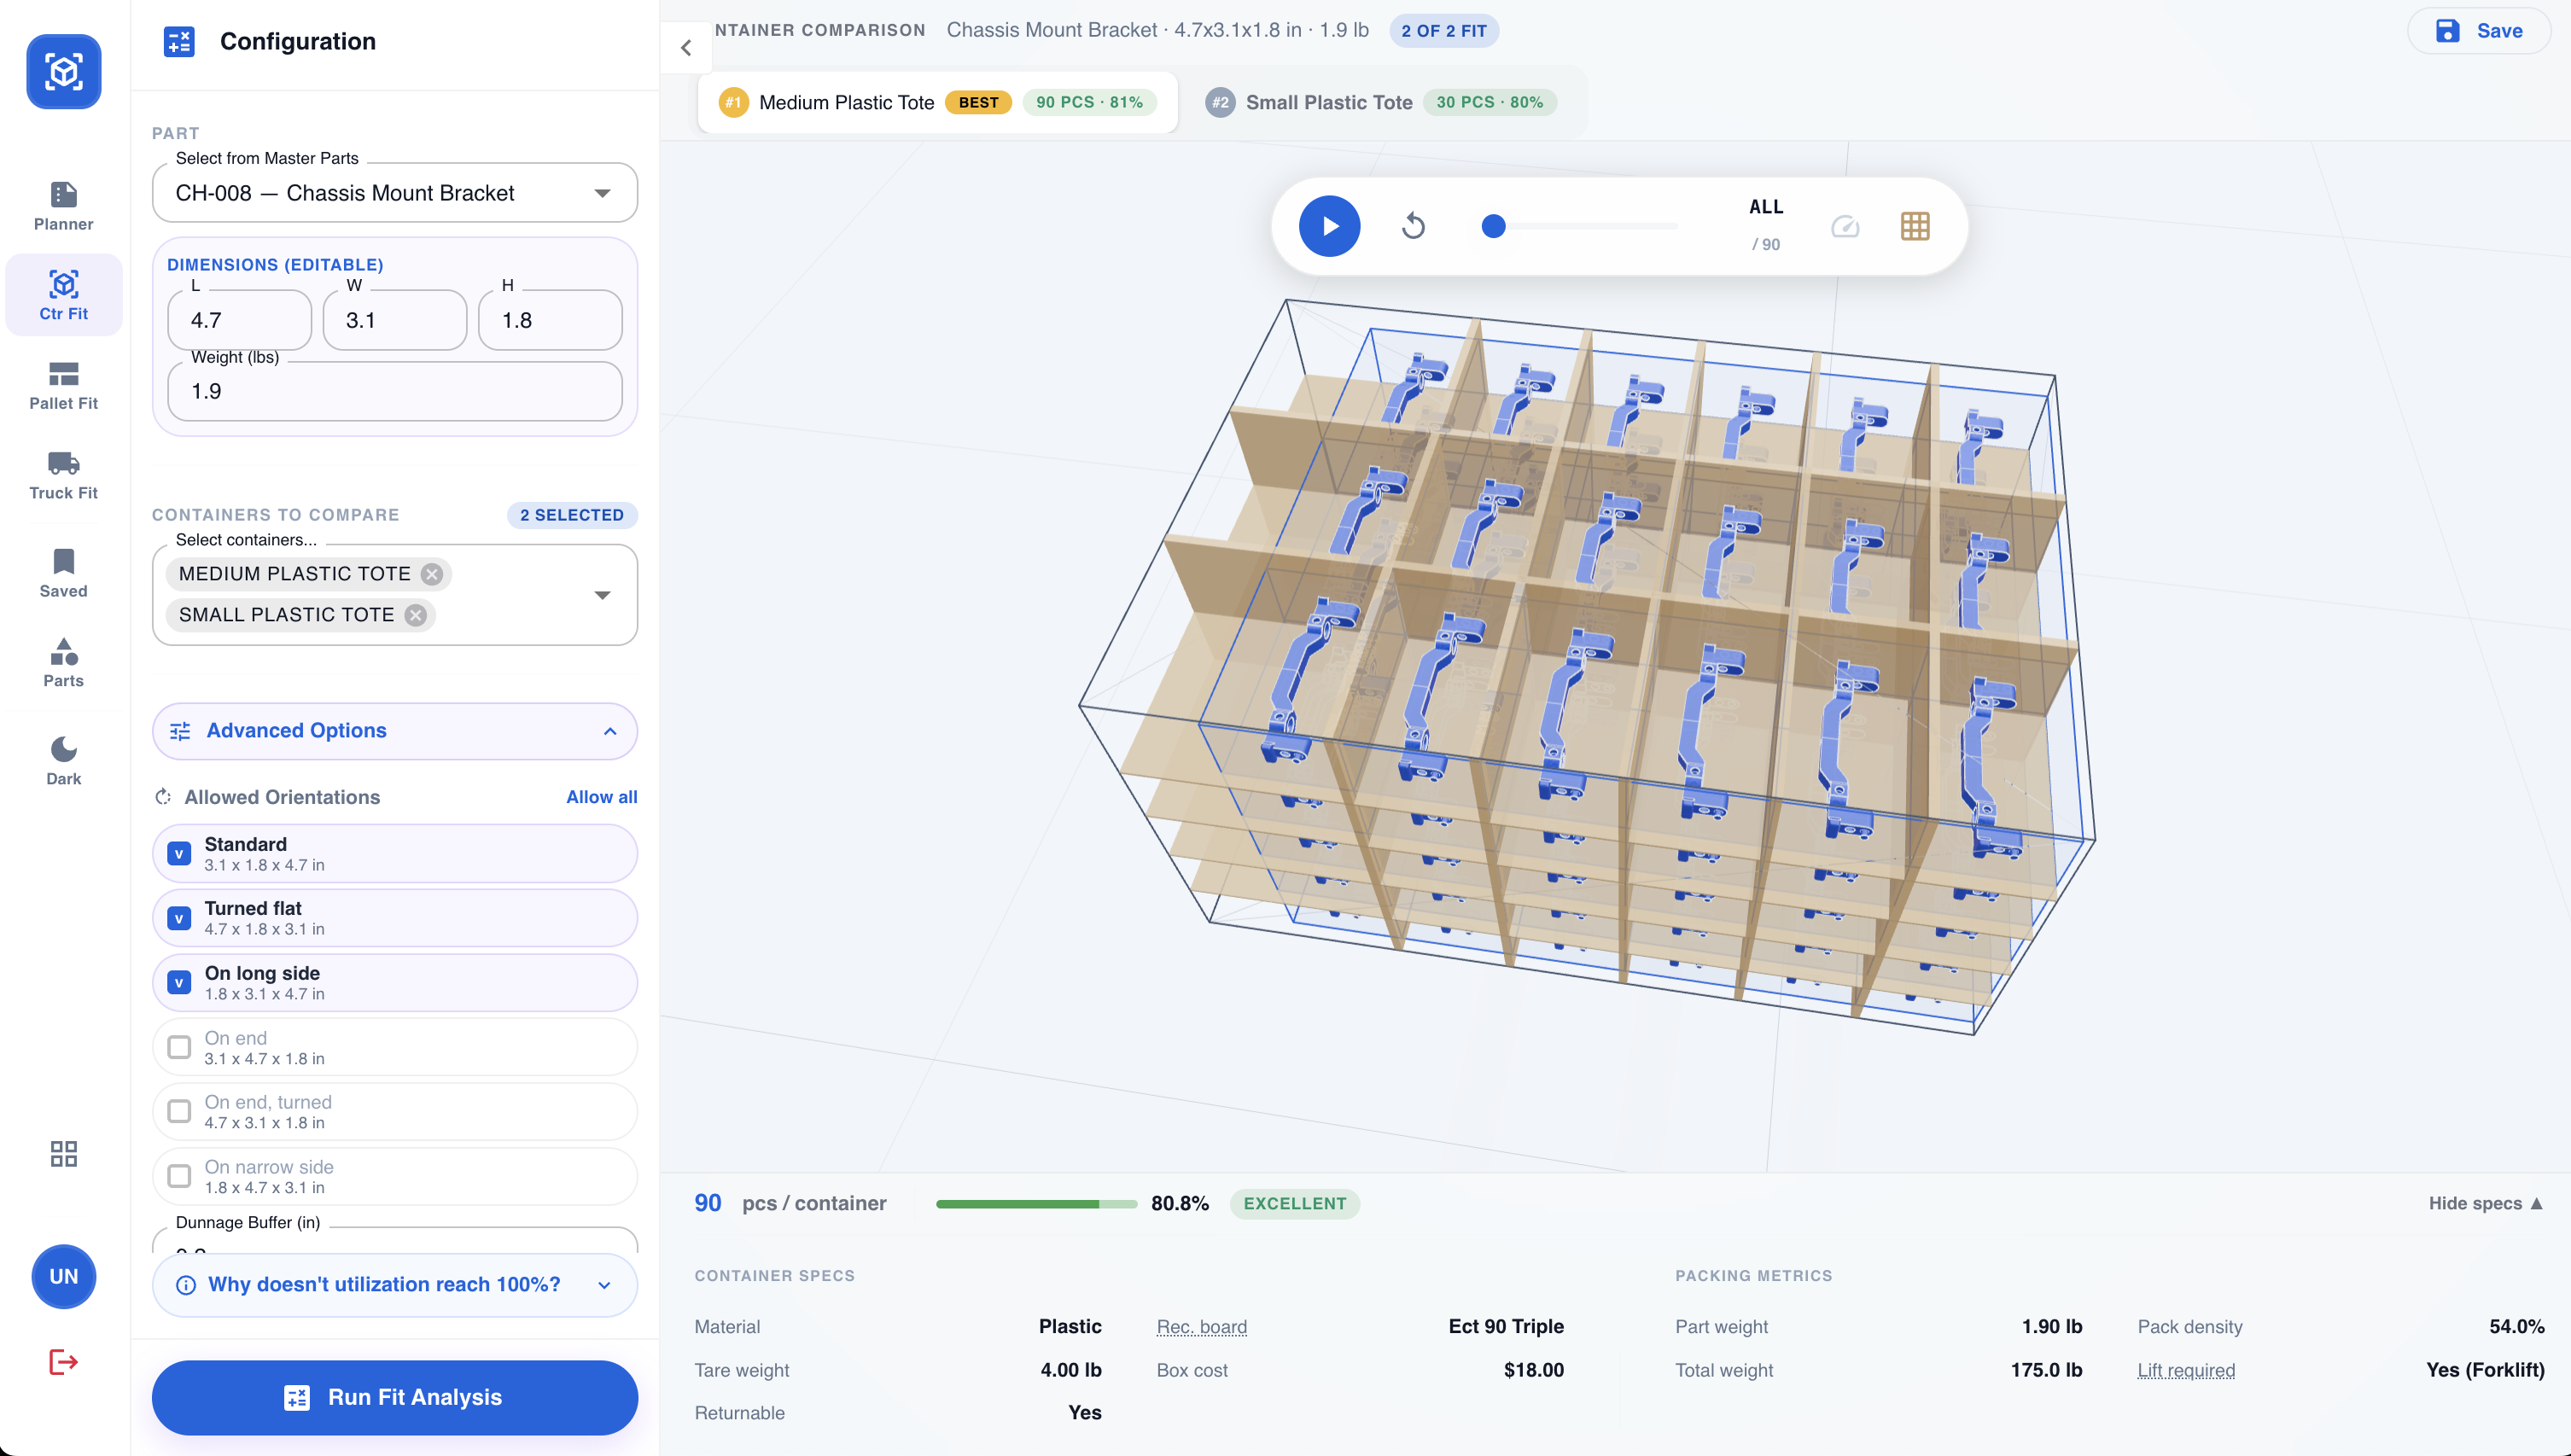Click the Save button
2571x1456 pixels.
pos(2478,31)
